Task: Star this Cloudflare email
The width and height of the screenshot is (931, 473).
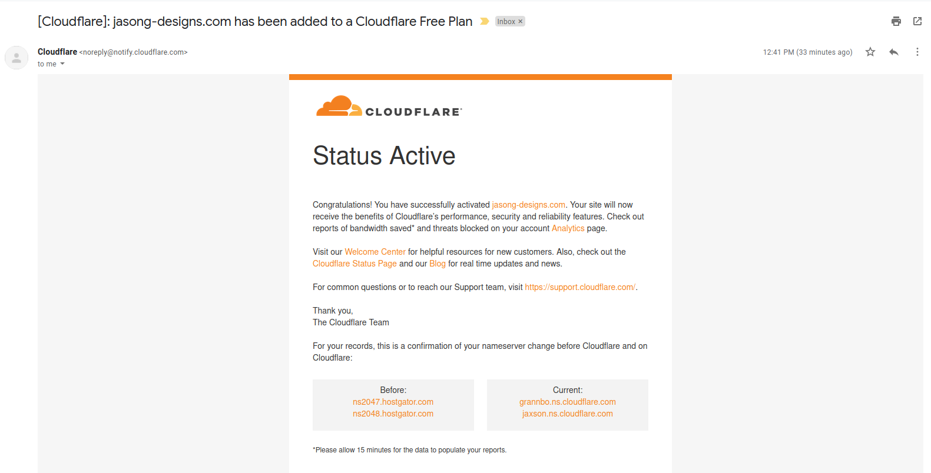Action: (x=870, y=52)
